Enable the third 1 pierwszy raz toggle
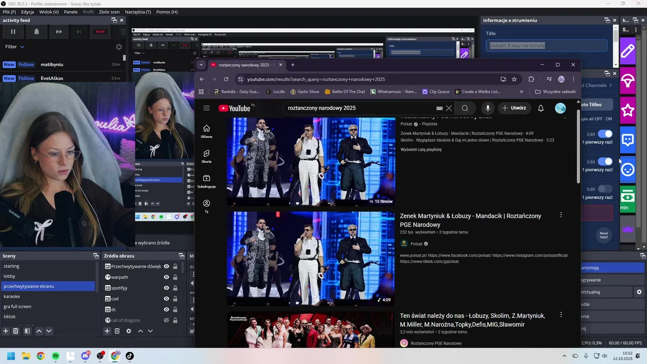The height and width of the screenshot is (364, 647). click(x=605, y=189)
